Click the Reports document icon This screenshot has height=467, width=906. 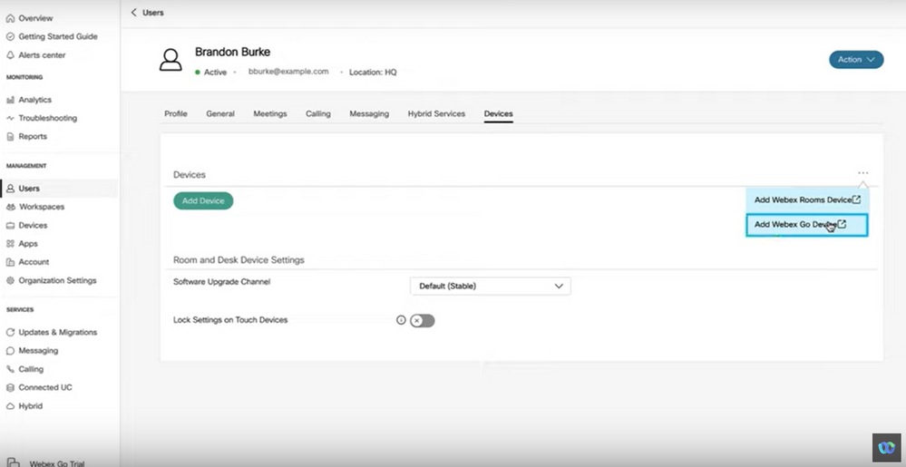coord(10,136)
